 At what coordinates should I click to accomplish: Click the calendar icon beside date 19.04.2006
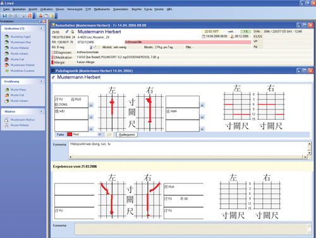(x=204, y=37)
